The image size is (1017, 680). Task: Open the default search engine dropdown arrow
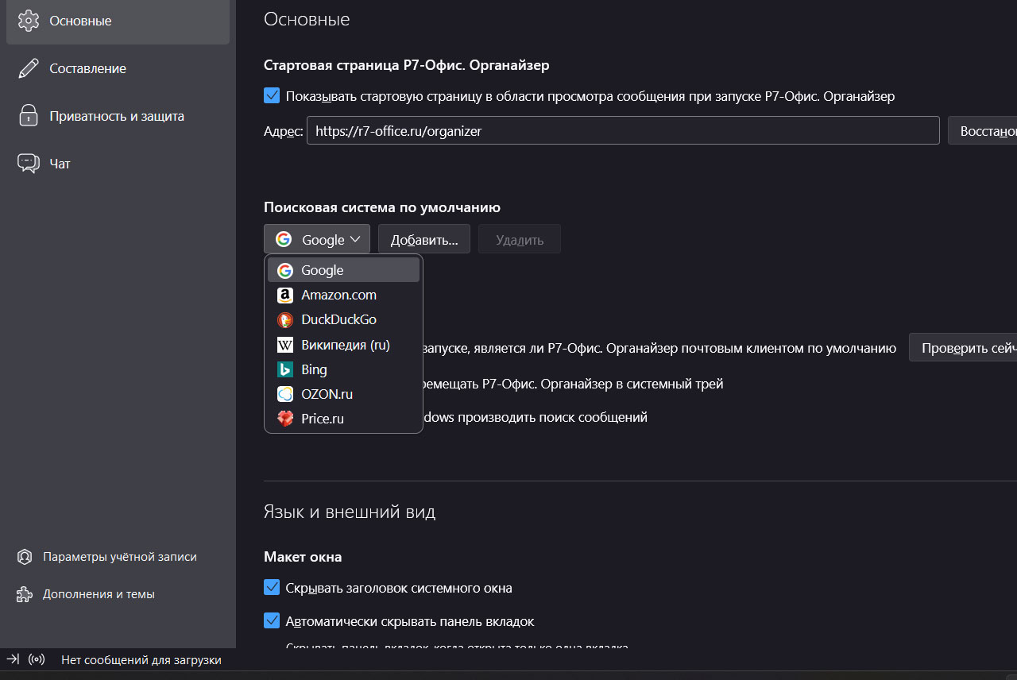pyautogui.click(x=355, y=239)
